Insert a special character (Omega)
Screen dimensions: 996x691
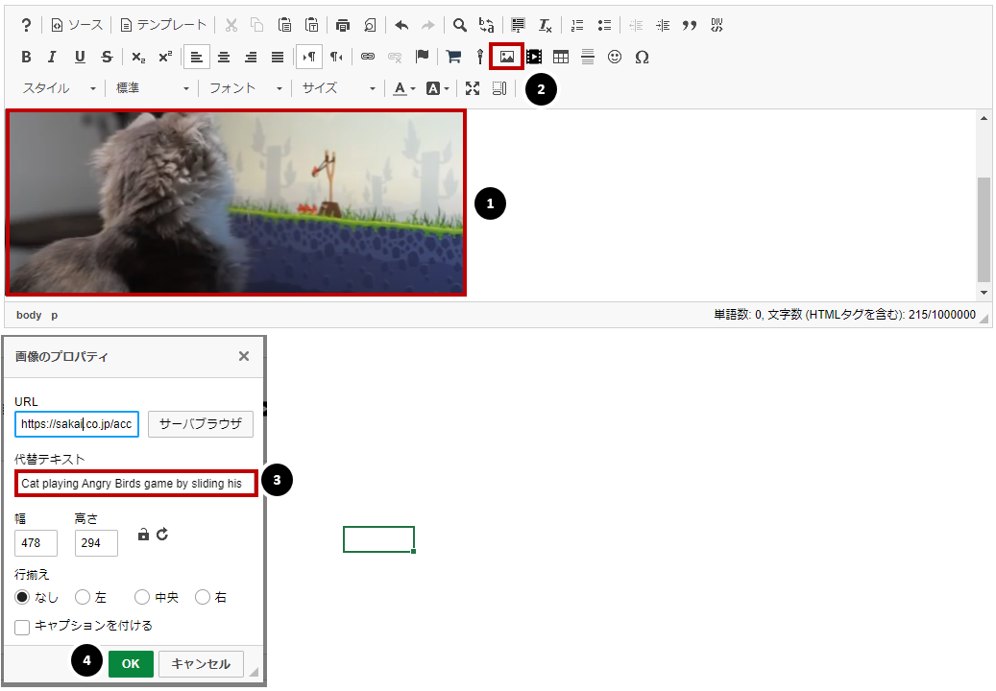point(642,58)
